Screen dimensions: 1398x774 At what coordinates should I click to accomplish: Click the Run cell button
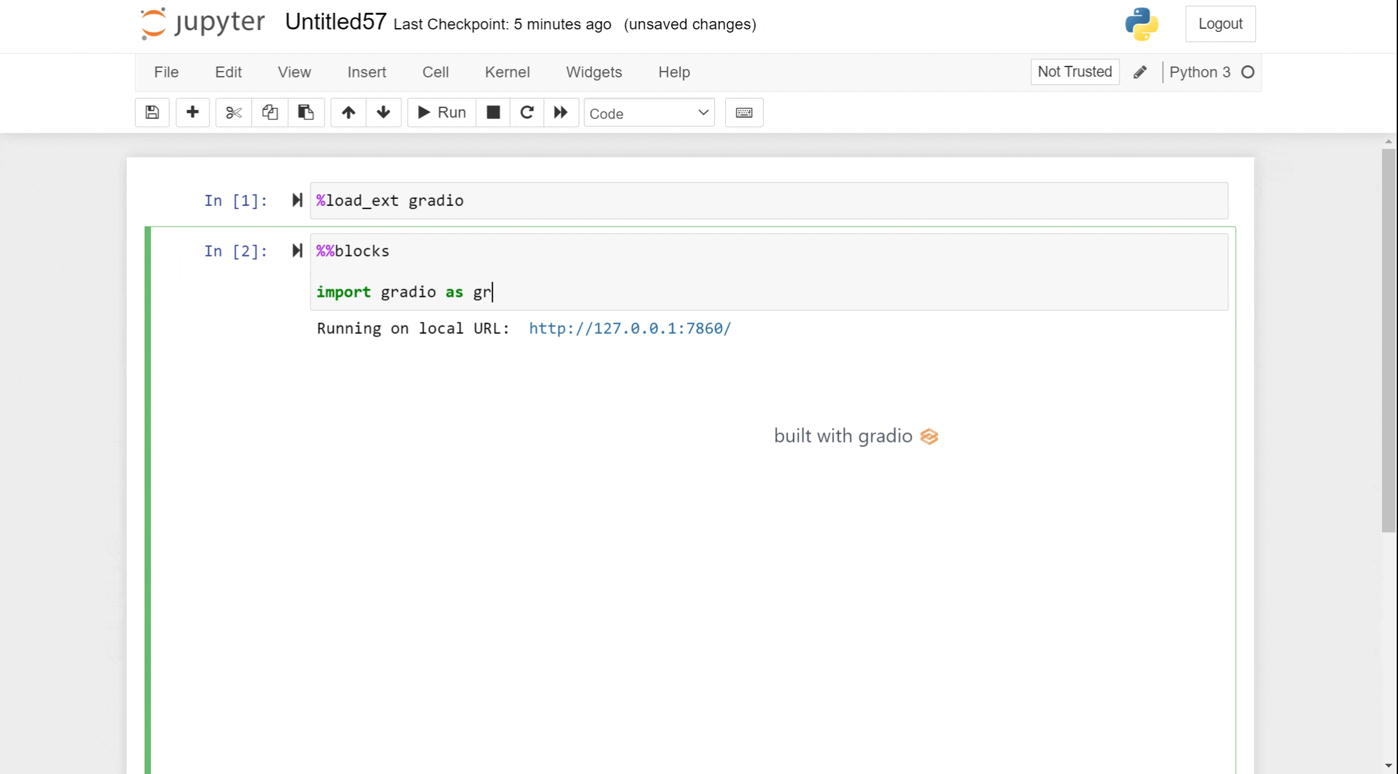point(440,113)
